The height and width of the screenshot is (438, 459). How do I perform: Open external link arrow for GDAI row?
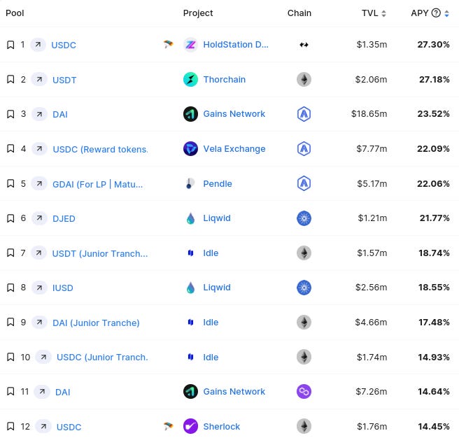[x=39, y=183]
